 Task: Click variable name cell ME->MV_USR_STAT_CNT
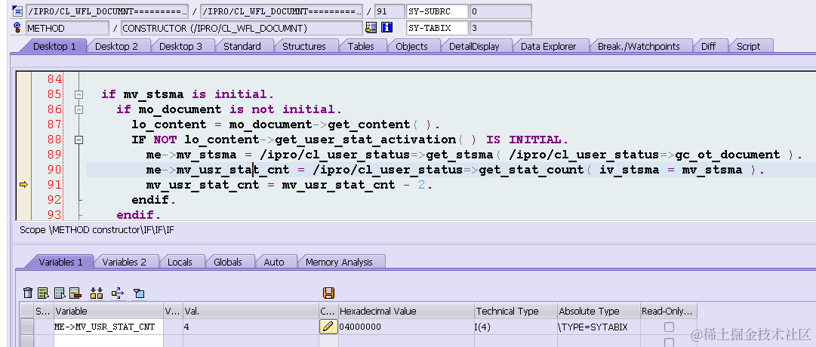click(x=109, y=327)
